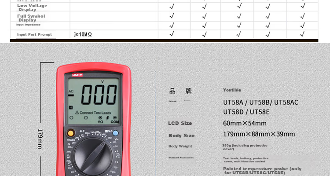Click the 000 reading on the LCD

(99, 95)
